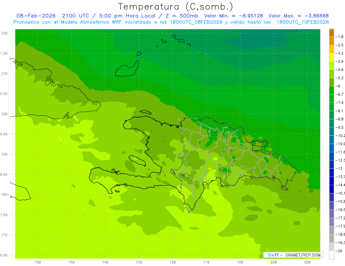The width and height of the screenshot is (345, 266).
Task: Click the '20N' latitude label
Action: [5, 114]
